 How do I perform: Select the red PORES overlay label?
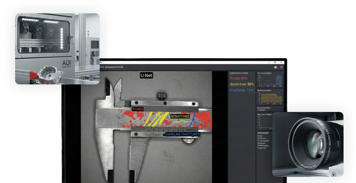pos(138,109)
